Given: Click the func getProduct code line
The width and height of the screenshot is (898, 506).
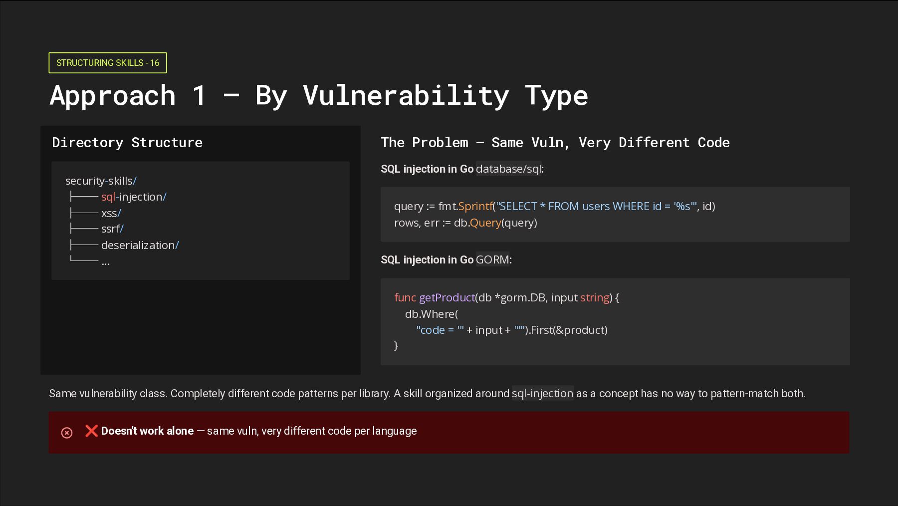Looking at the screenshot, I should tap(506, 298).
